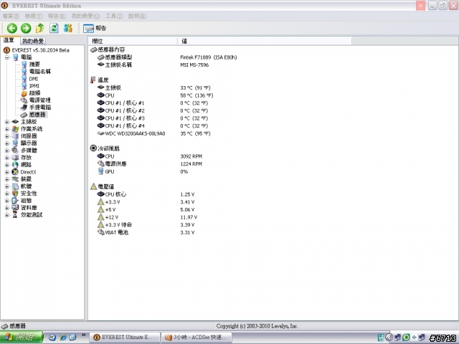Open the 報告(R) menu

click(57, 16)
